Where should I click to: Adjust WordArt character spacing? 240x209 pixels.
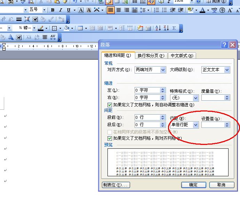53,37
